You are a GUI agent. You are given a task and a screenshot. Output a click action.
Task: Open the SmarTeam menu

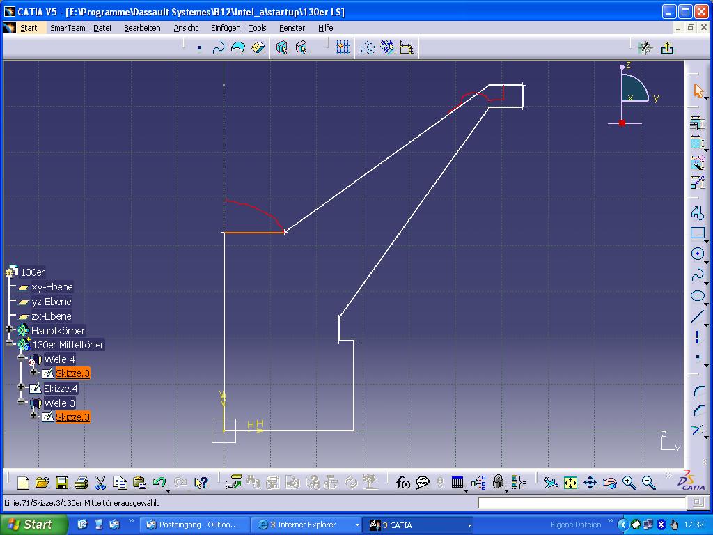68,28
